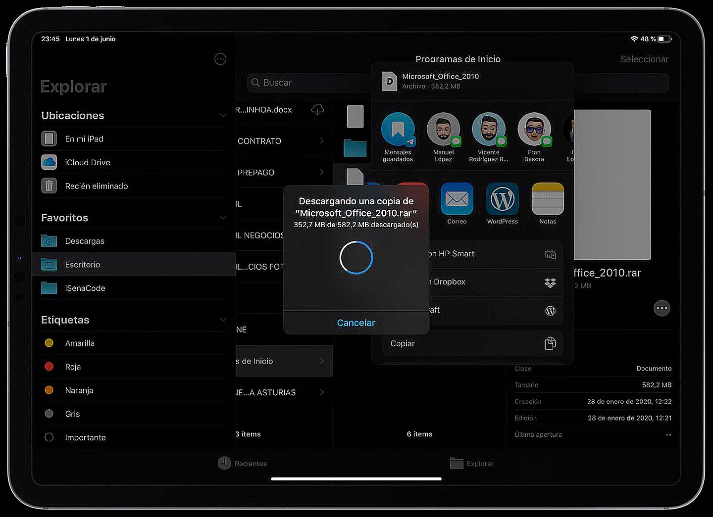This screenshot has height=517, width=713.
Task: Select the Roja red tag
Action: click(x=134, y=367)
